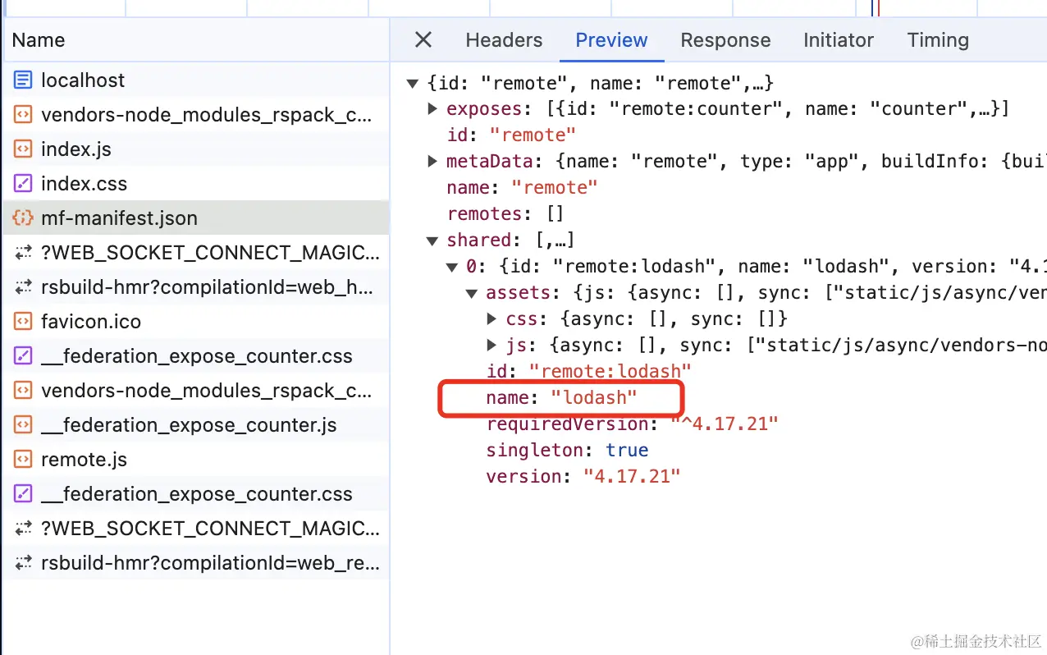Viewport: 1047px width, 655px height.
Task: Click the websocket icon beside rsbuild-hmr?compilationId=web_re…
Action: point(23,563)
